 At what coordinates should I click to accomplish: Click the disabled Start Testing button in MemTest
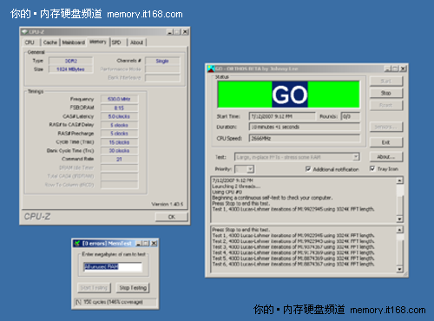pyautogui.click(x=94, y=288)
